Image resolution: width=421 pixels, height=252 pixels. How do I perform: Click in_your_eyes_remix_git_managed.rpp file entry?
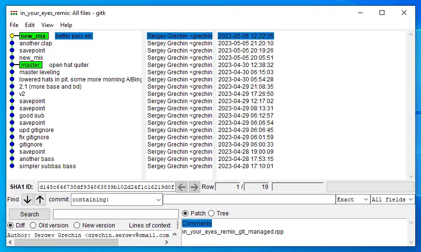point(233,232)
